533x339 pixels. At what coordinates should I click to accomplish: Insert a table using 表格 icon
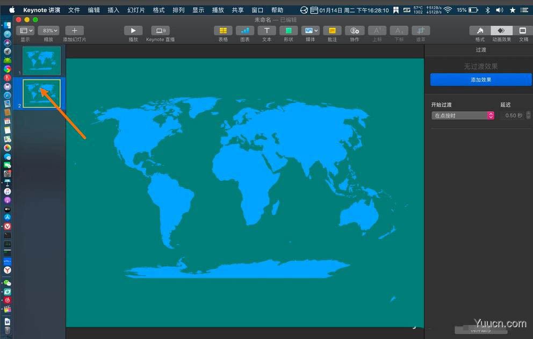pyautogui.click(x=223, y=31)
